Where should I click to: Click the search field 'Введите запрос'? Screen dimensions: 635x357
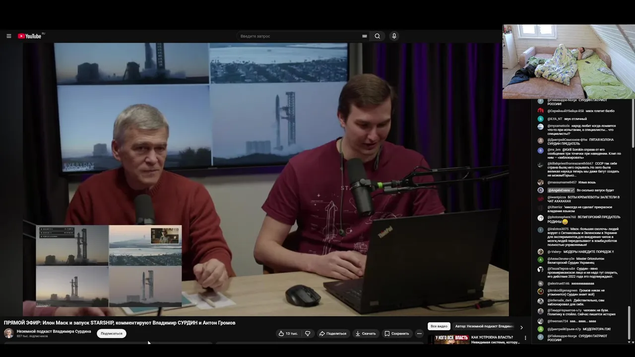[300, 36]
